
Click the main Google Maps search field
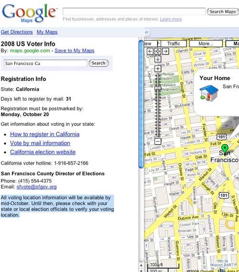(x=134, y=11)
